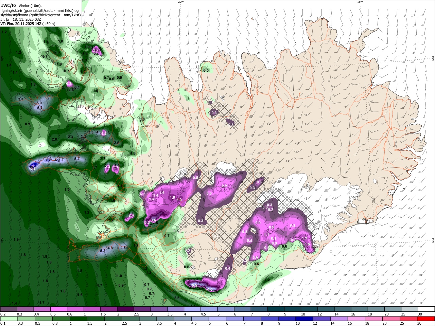The height and width of the screenshot is (326, 435).
Task: Pick upper legend swatch between 0.4 and 0.5
Action: (42, 309)
